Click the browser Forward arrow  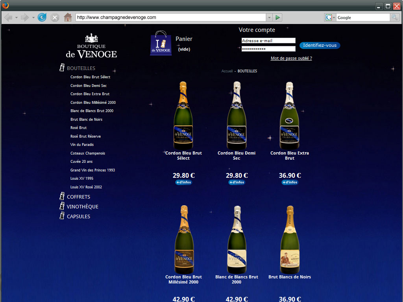(x=25, y=17)
